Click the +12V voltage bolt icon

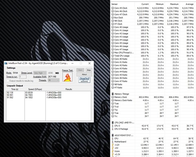[113, 145]
